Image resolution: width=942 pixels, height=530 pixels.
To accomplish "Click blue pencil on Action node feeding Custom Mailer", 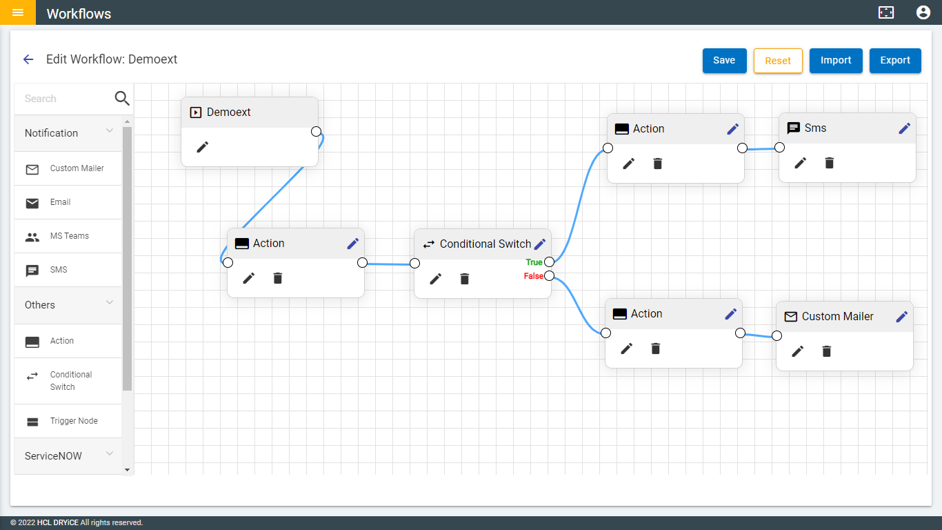I will tap(731, 313).
